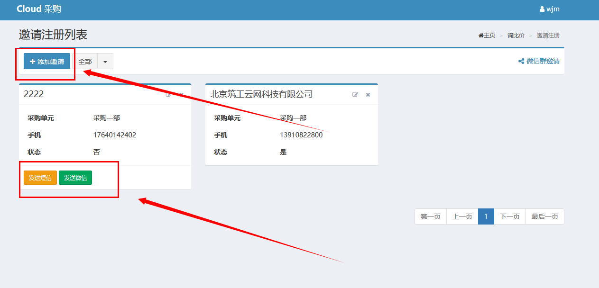Open the wjm user account menu
This screenshot has width=599, height=288.
coord(550,9)
